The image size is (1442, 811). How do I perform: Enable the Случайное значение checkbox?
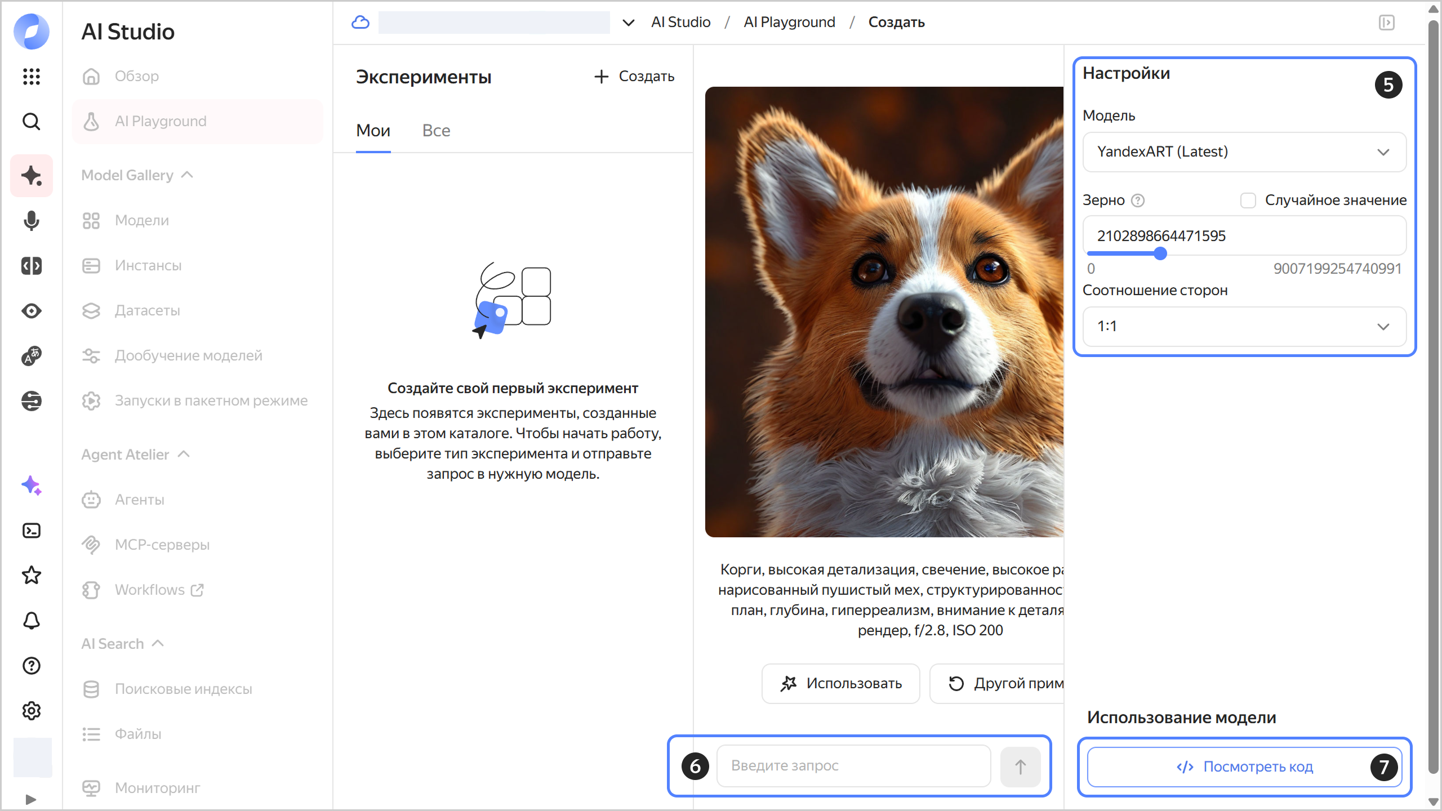pos(1248,200)
